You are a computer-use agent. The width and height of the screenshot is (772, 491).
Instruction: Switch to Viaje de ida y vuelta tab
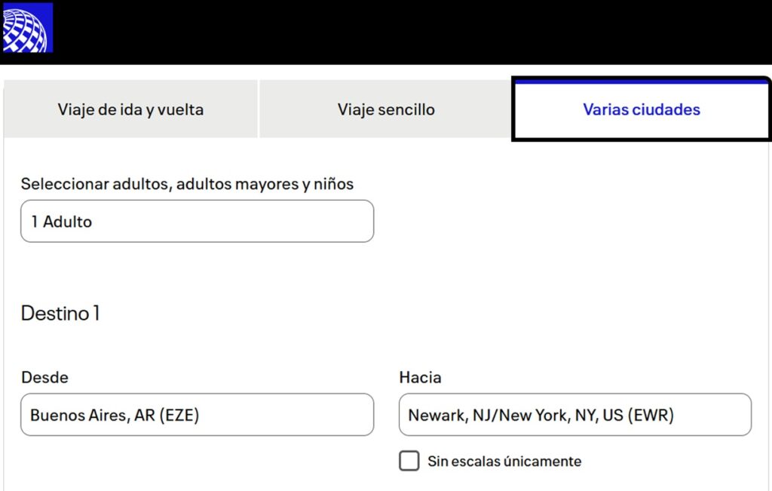click(130, 109)
